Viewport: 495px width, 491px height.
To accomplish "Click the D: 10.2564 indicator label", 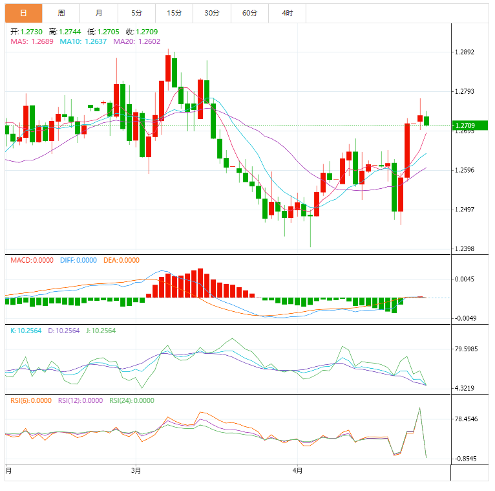I will tap(64, 331).
